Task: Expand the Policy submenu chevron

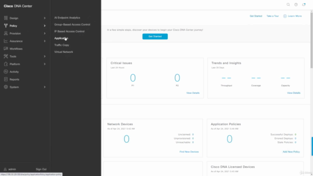Action: coord(45,26)
